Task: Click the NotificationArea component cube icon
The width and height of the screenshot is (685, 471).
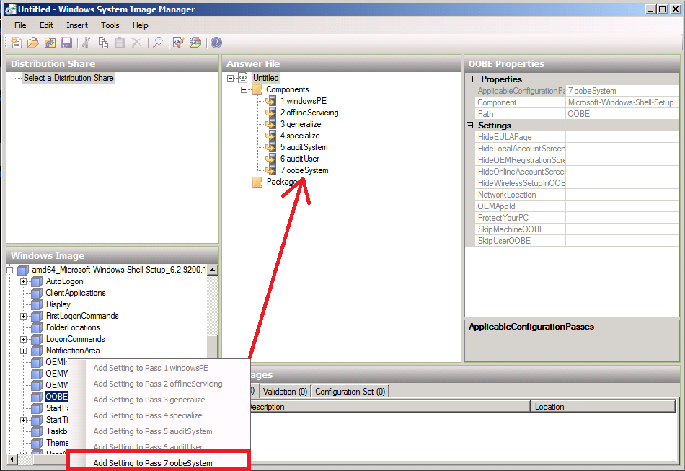Action: pos(37,351)
